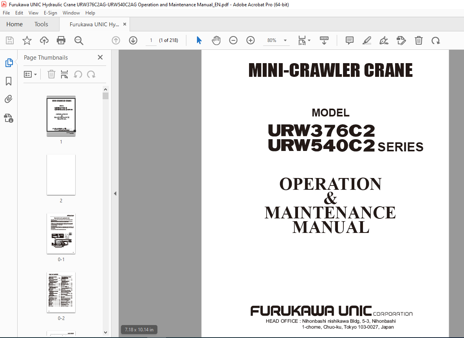This screenshot has height=338, width=464.
Task: Open the Edit menu
Action: click(19, 13)
